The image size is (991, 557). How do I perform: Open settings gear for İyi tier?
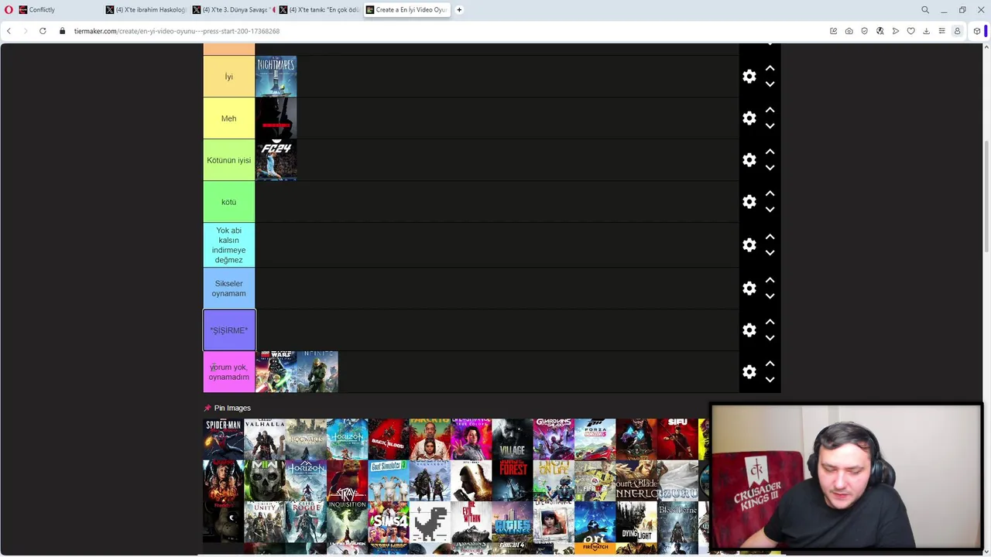[x=749, y=77]
